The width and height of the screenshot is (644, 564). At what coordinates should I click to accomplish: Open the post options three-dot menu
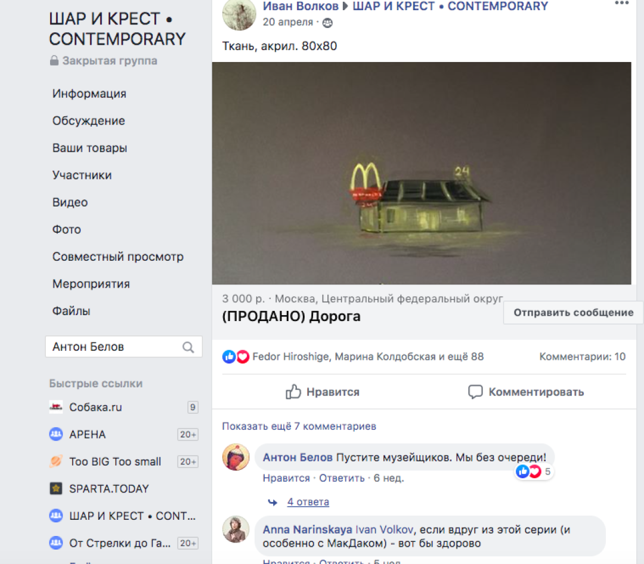[x=622, y=3]
